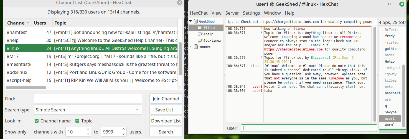
Task: Open the View menu
Action: tap(217, 13)
